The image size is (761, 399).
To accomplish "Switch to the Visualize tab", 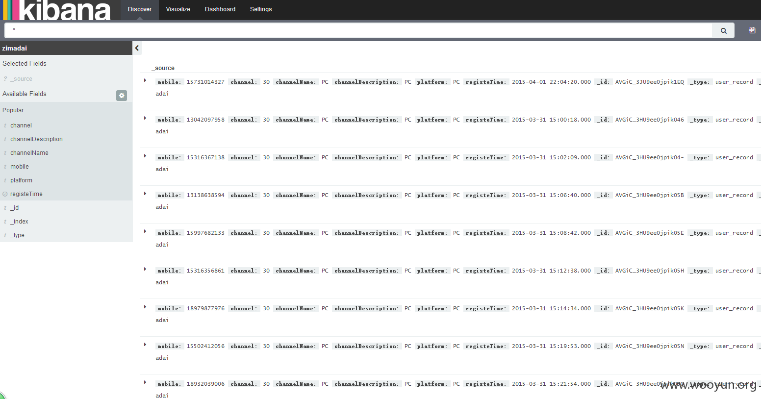I will pyautogui.click(x=178, y=9).
